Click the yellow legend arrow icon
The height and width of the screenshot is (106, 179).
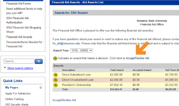(55, 58)
